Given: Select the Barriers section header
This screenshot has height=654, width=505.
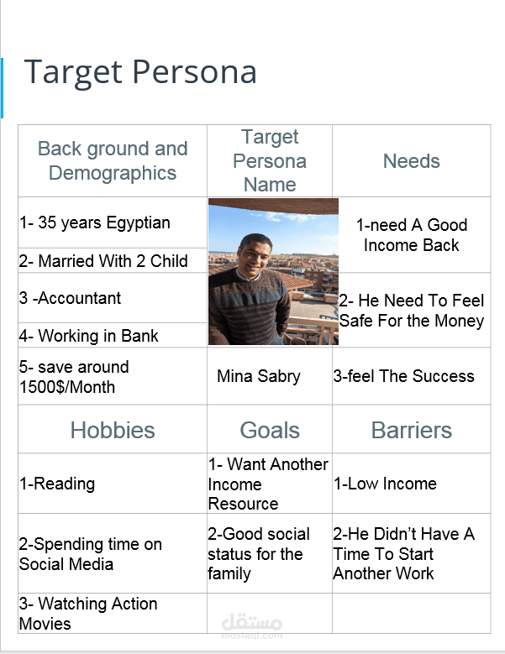Looking at the screenshot, I should coord(412,429).
